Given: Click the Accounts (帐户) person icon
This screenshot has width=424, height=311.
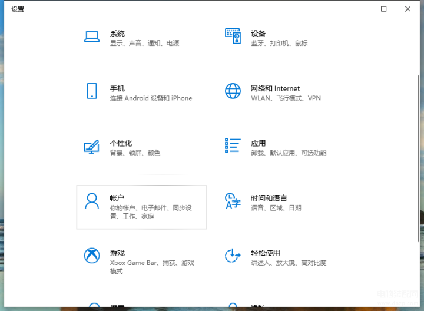Looking at the screenshot, I should click(91, 201).
